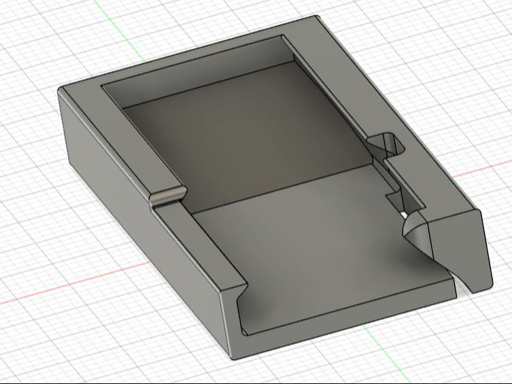Select the right end vertical face of model
This screenshot has height=384, width=512.
coord(459,249)
